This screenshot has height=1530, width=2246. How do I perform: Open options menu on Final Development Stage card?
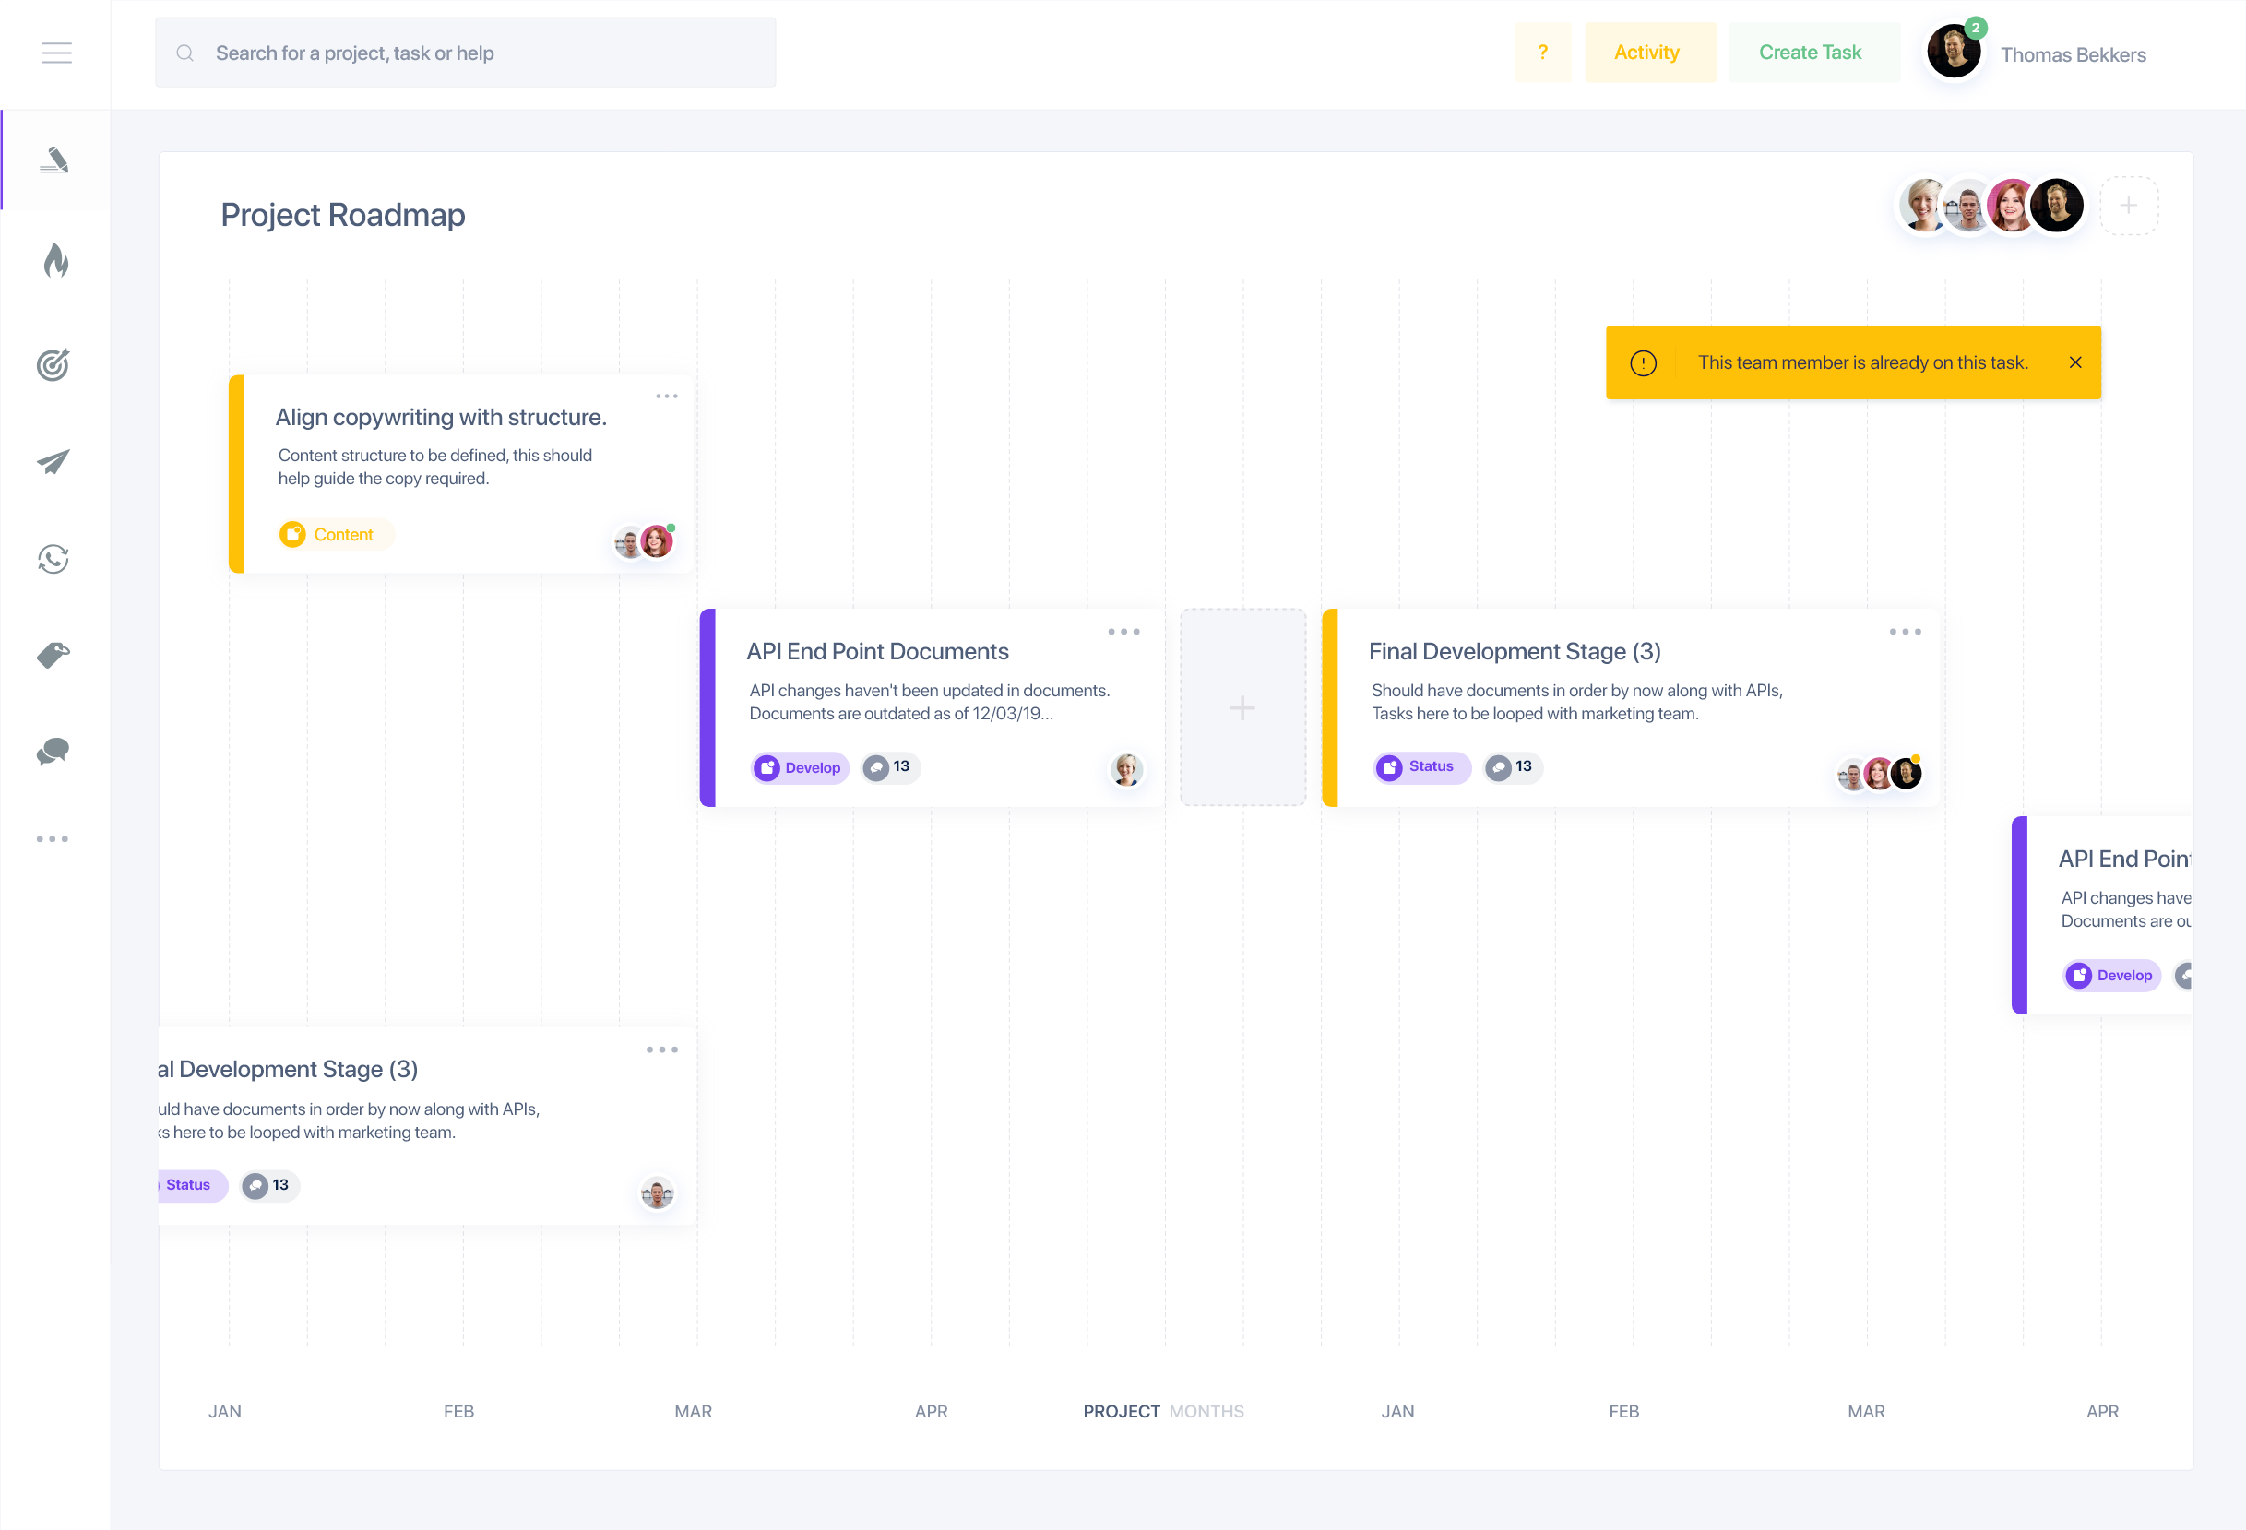[1905, 632]
